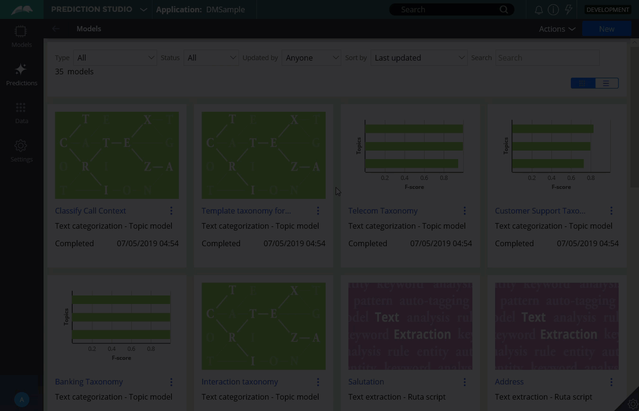This screenshot has width=639, height=411.
Task: Click the info icon in header
Action: click(x=553, y=9)
